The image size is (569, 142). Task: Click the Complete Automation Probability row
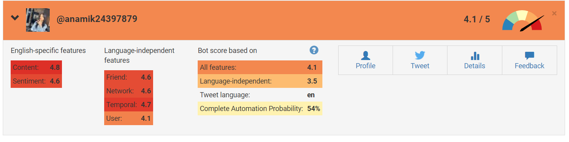point(260,109)
